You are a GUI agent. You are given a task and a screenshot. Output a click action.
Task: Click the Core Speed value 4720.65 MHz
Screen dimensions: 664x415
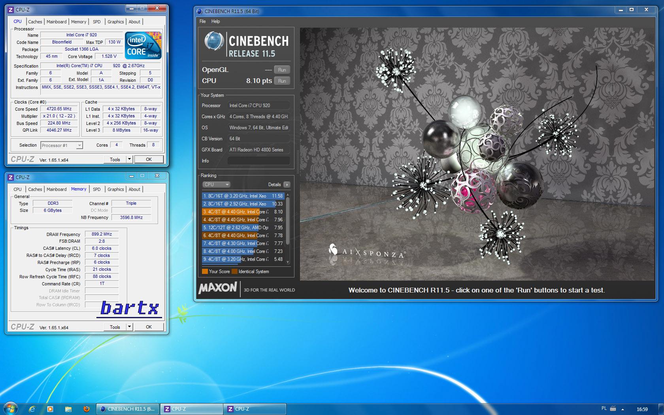59,109
